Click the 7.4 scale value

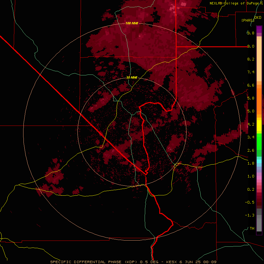[251, 72]
